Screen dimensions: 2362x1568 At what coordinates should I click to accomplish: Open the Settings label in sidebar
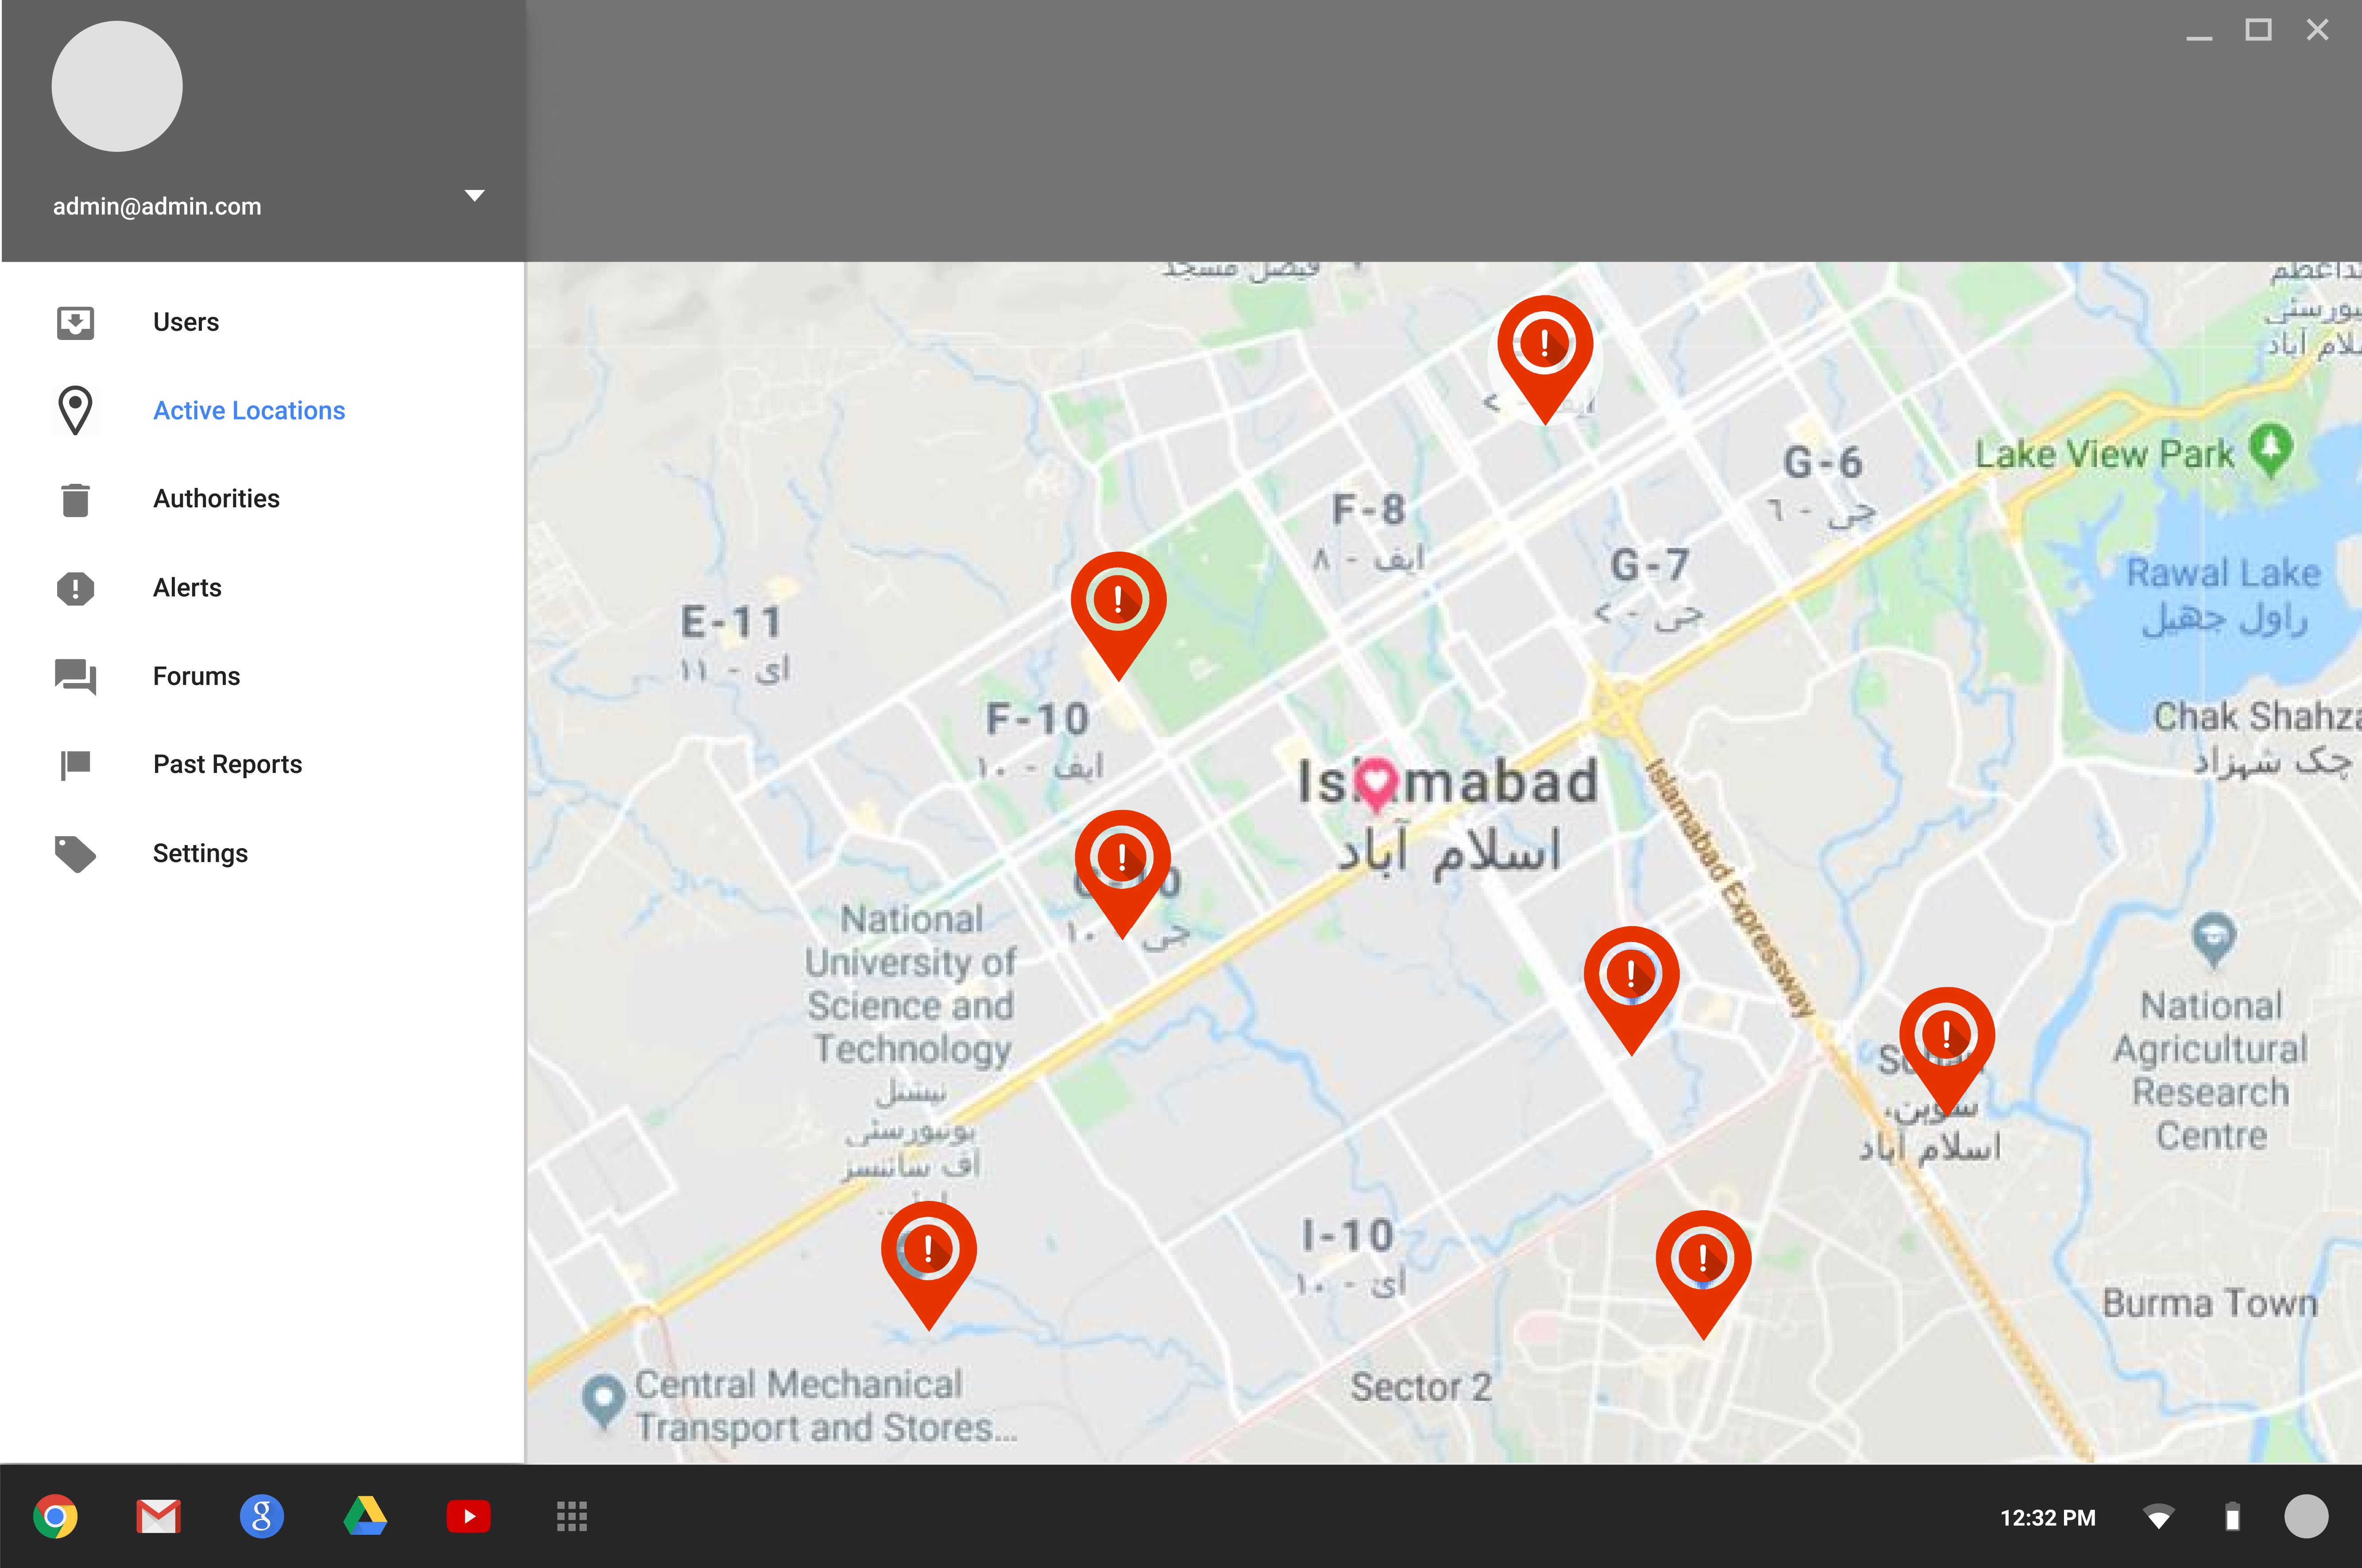pyautogui.click(x=200, y=854)
